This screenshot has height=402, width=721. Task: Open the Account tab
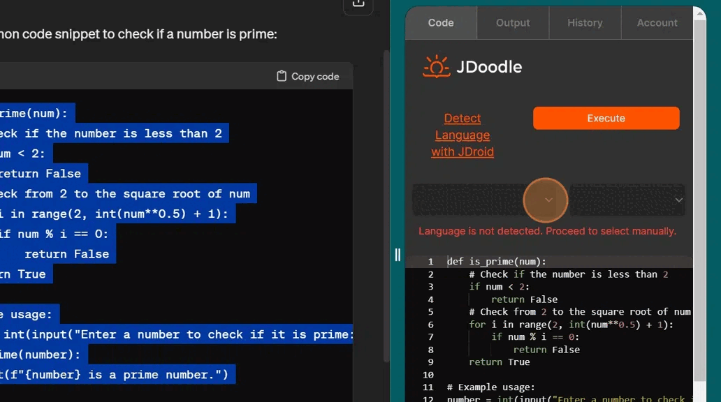[x=656, y=22]
